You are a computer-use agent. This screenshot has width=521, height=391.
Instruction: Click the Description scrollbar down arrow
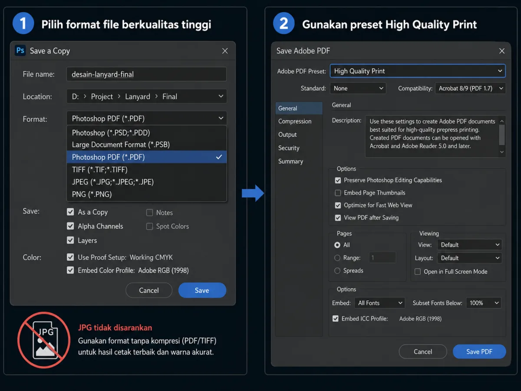(x=502, y=152)
